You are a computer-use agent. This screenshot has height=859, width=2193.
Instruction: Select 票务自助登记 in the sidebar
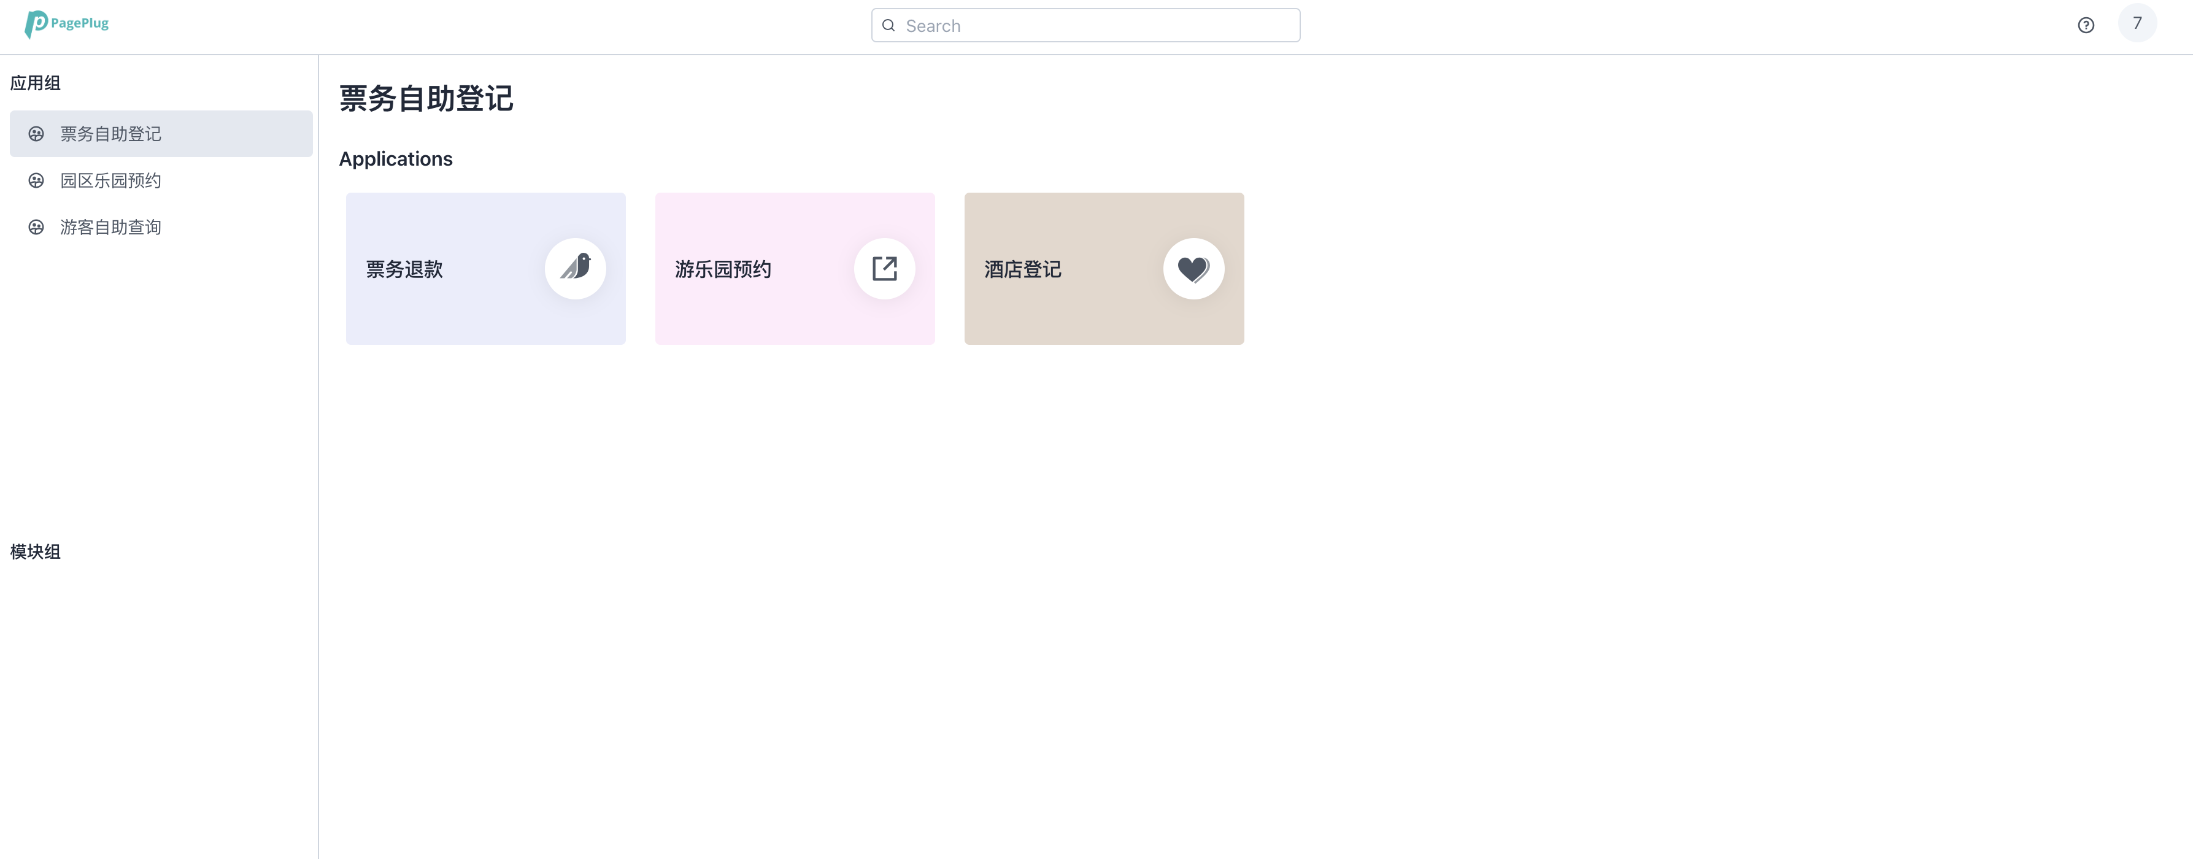161,134
